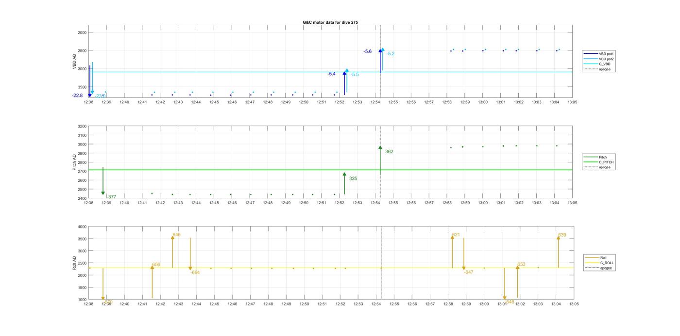The width and height of the screenshot is (680, 336).
Task: Click the "653" roll data label
Action: pos(521,264)
